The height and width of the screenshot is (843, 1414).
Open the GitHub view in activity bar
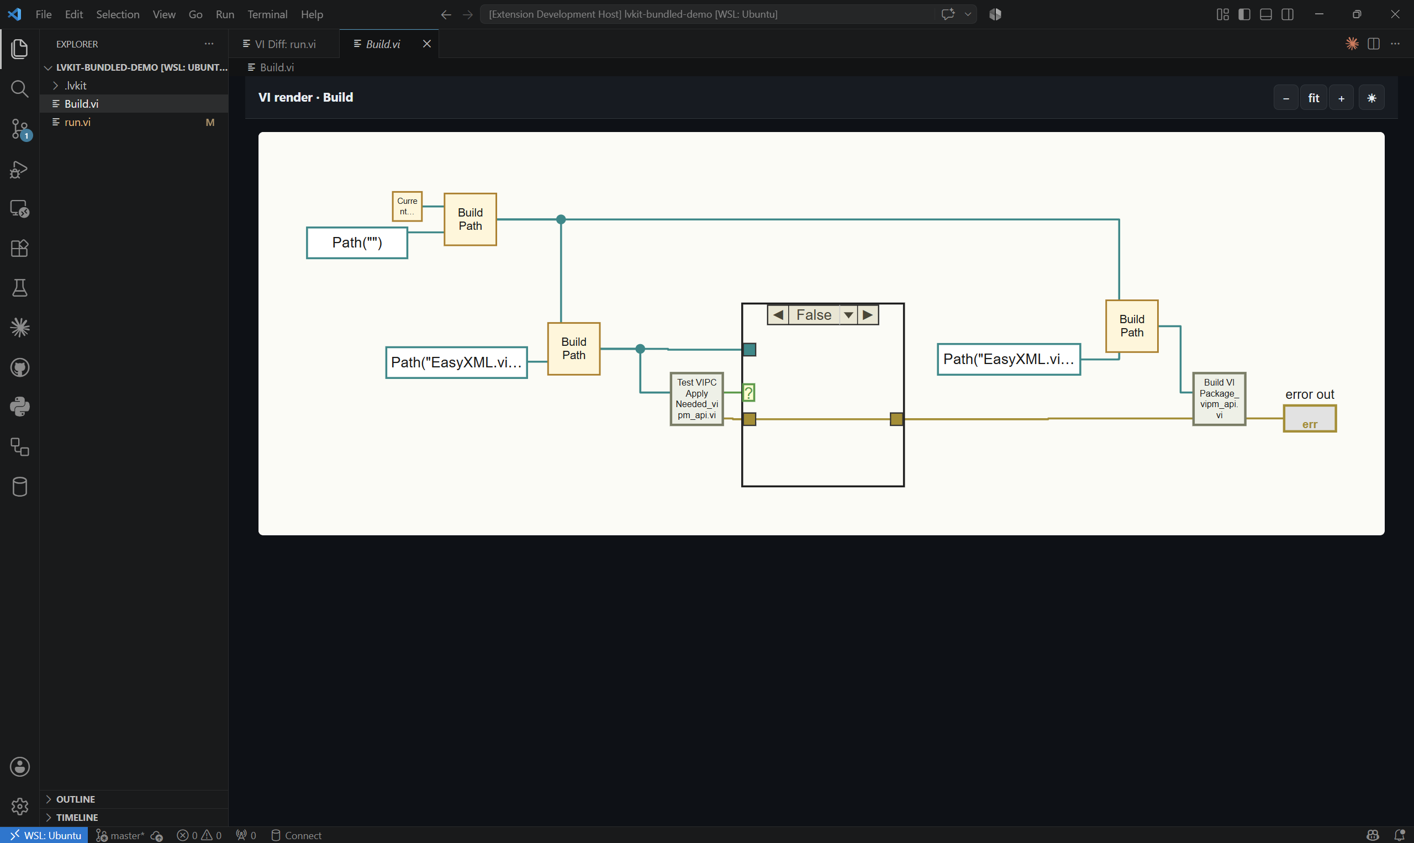(x=19, y=367)
